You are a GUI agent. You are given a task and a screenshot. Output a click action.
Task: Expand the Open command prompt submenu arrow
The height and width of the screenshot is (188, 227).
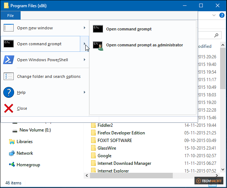(x=85, y=44)
